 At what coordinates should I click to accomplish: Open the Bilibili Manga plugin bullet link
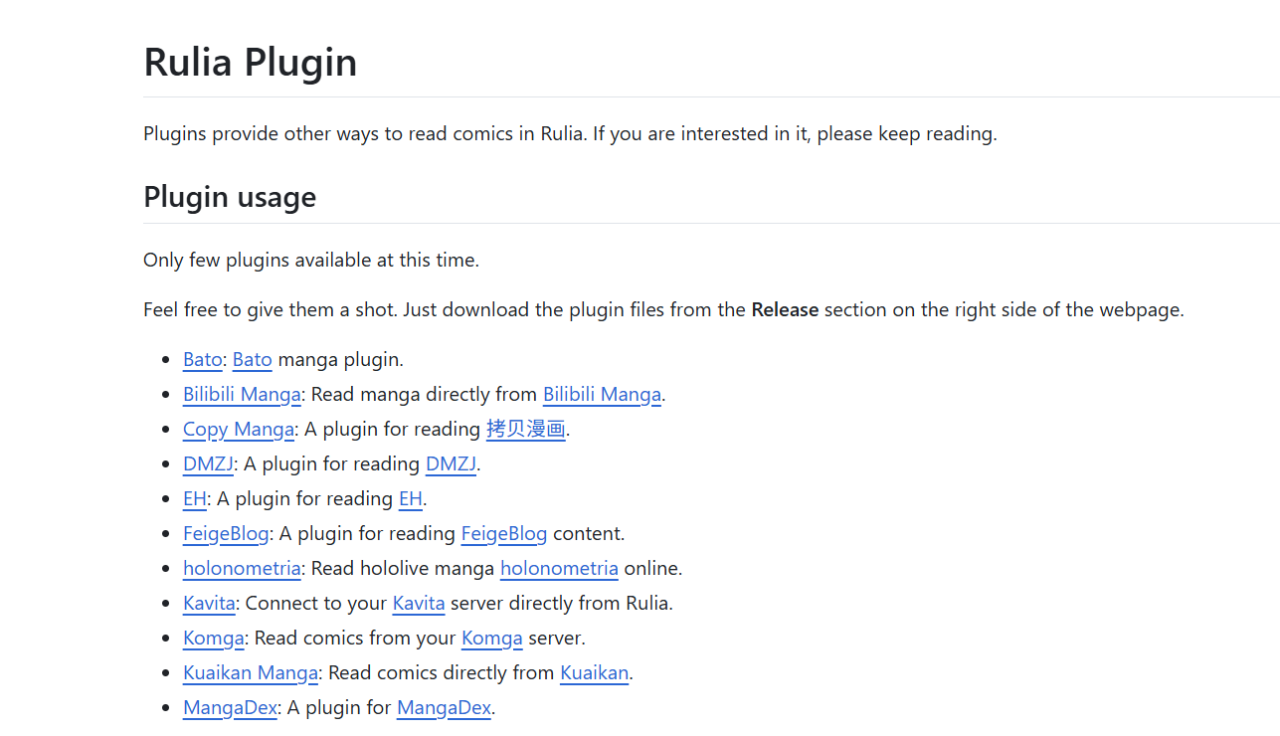click(x=242, y=395)
